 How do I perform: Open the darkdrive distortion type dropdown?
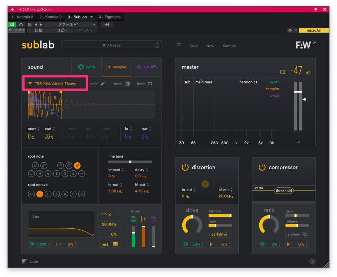point(220,234)
